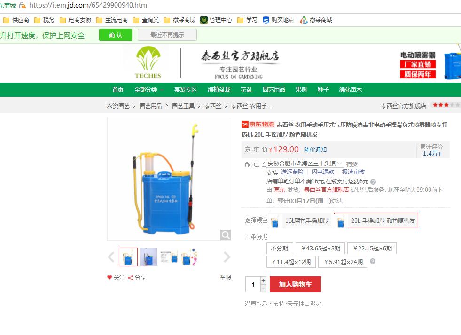Click the shipping fee question mark icon
Viewport: 461px width, 335px height.
[x=373, y=182]
